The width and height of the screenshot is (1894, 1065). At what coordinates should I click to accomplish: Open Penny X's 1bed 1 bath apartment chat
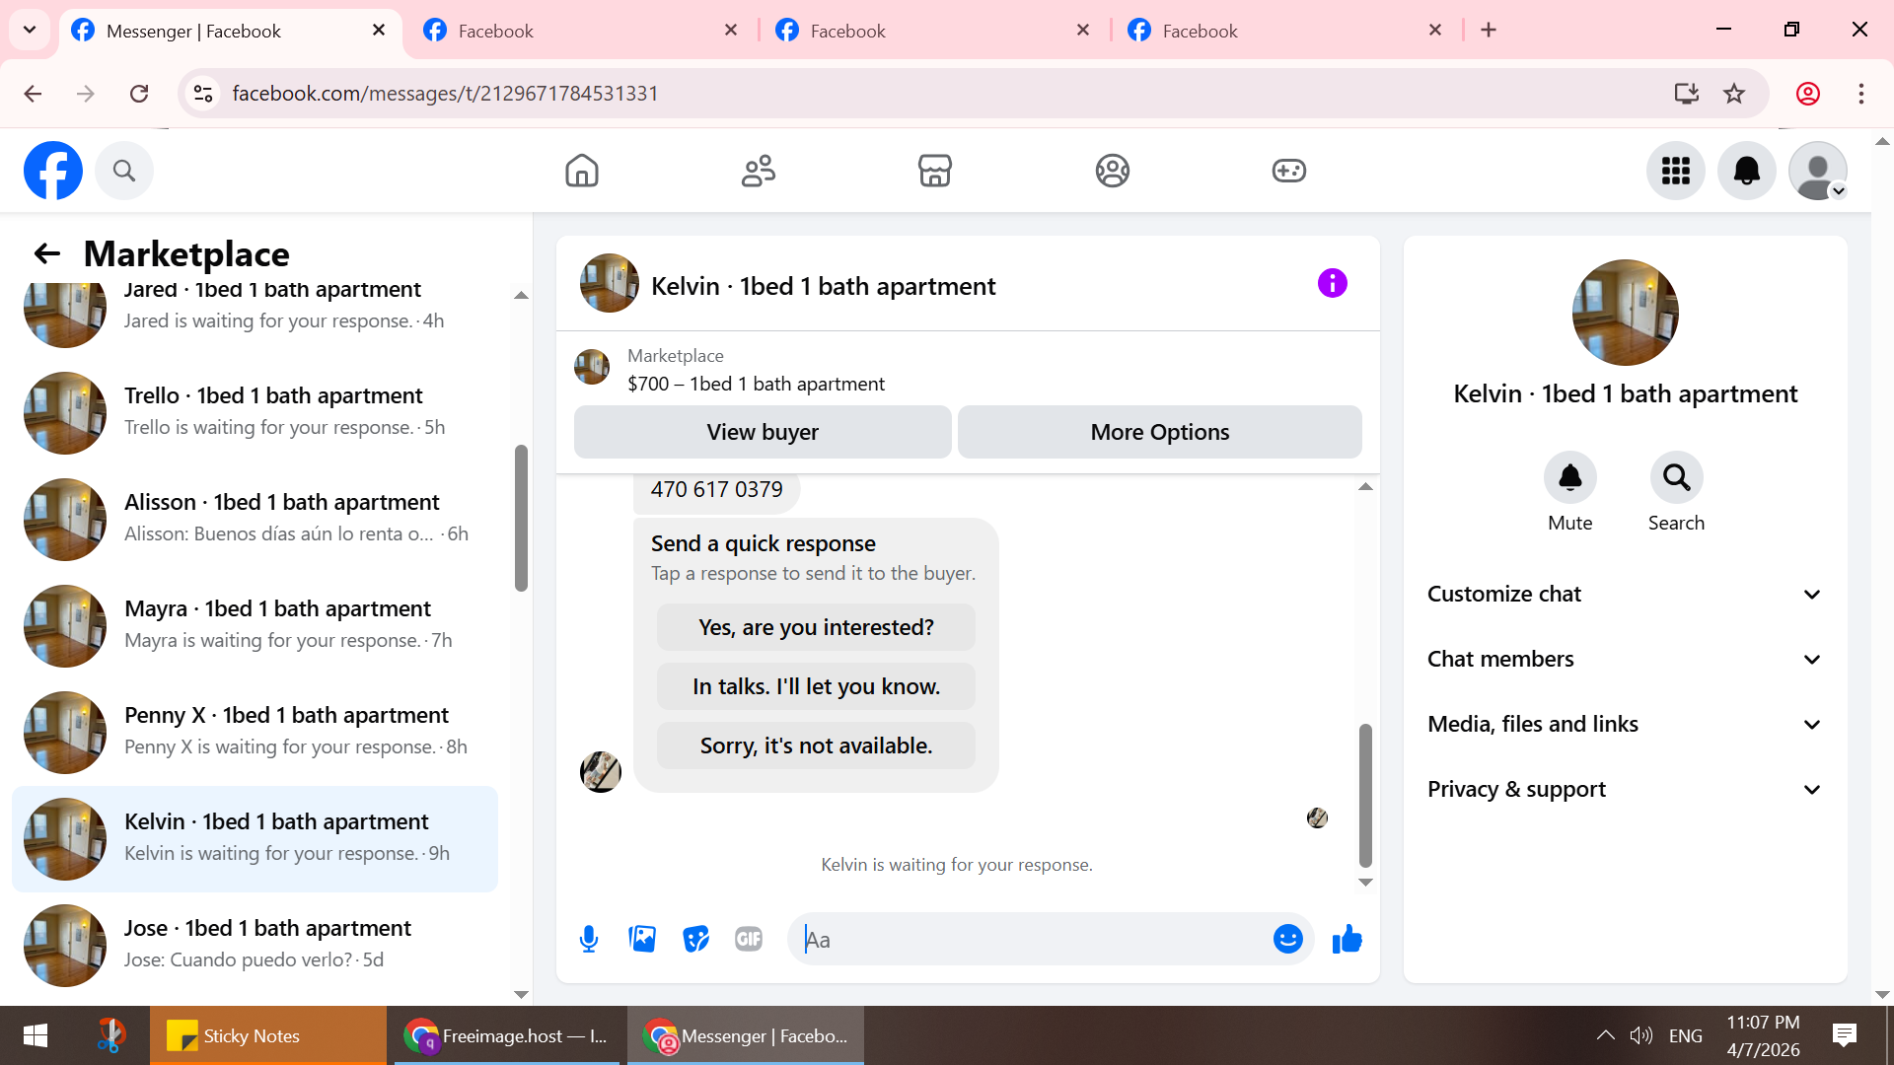(255, 732)
